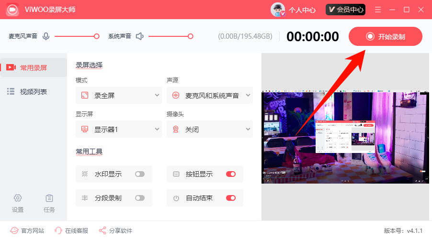This screenshot has width=432, height=240.
Task: Switch to the 常用录屏 tab
Action: pos(34,67)
